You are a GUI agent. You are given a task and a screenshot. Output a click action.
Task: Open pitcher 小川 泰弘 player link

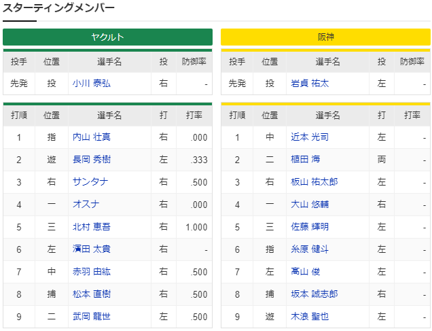[92, 83]
